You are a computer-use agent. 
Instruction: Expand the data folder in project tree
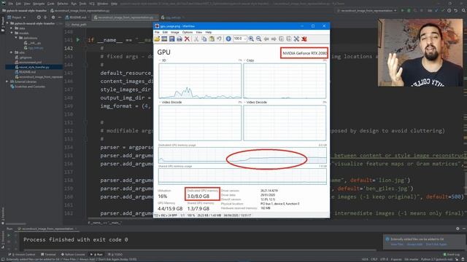[12, 28]
